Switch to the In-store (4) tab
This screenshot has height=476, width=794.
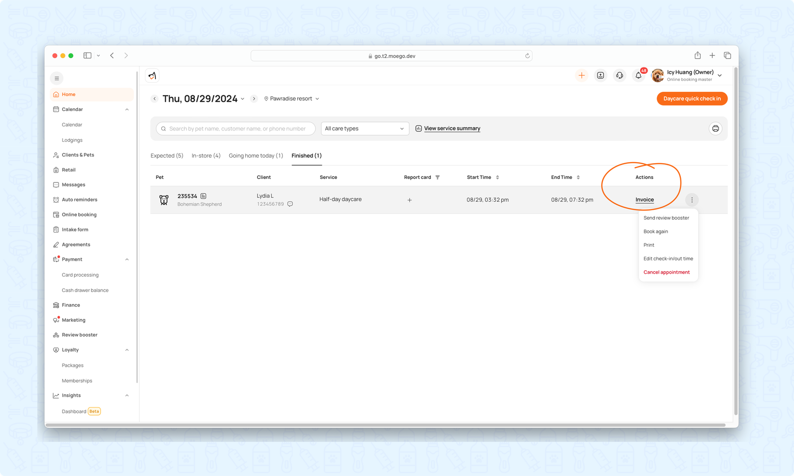coord(206,156)
